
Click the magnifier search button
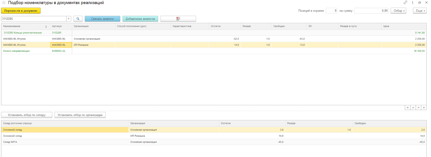[78, 19]
